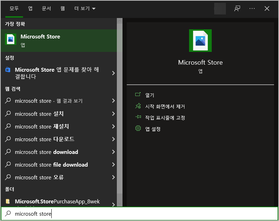Click the scrollbar up arrow in results list
279x221 pixels.
120,21
